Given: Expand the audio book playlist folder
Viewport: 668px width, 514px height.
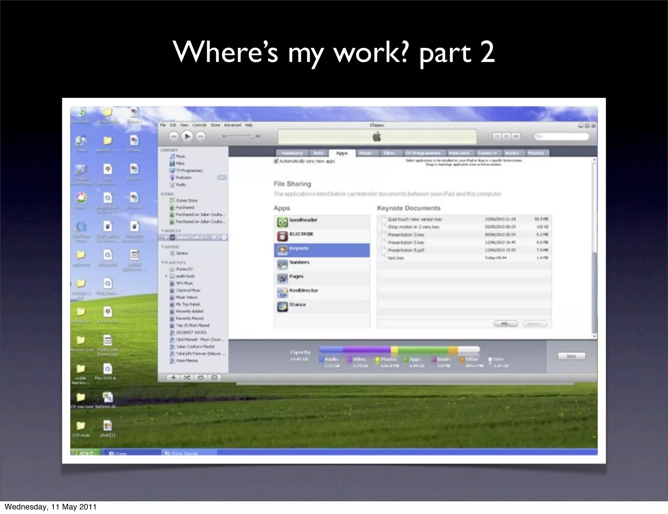Looking at the screenshot, I should (166, 276).
